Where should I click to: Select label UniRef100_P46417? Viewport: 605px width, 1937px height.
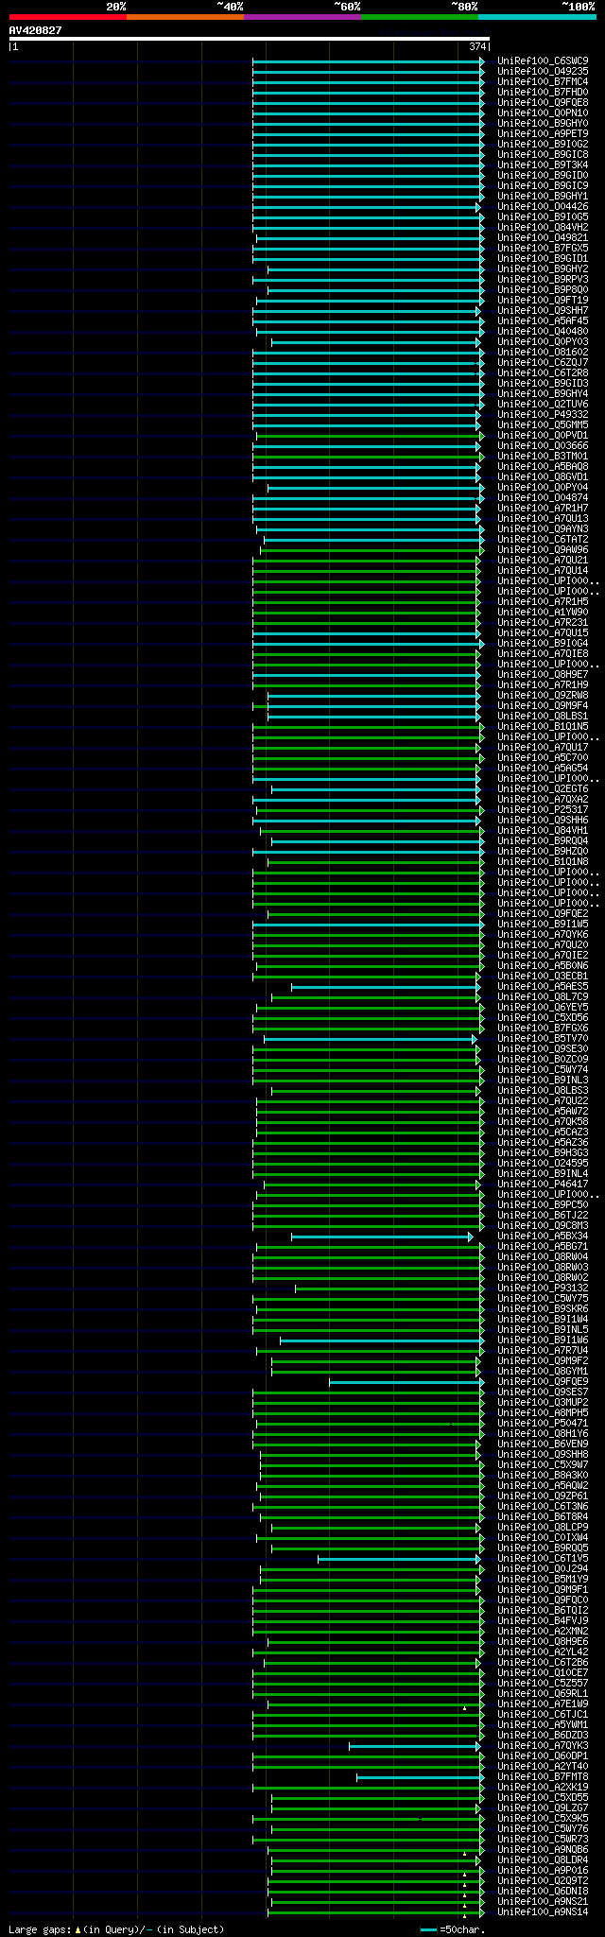pyautogui.click(x=543, y=1184)
